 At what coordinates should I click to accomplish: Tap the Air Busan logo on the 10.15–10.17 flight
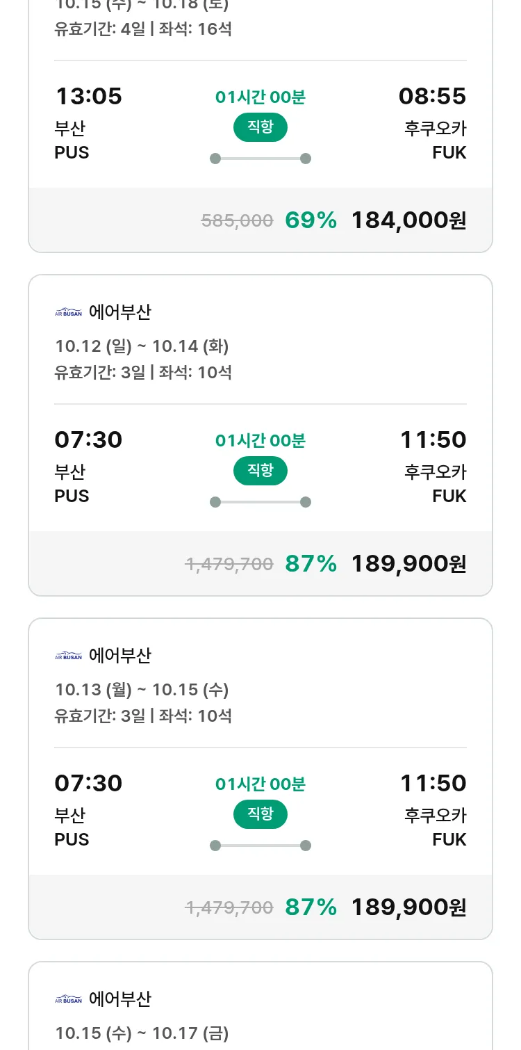pyautogui.click(x=68, y=1000)
